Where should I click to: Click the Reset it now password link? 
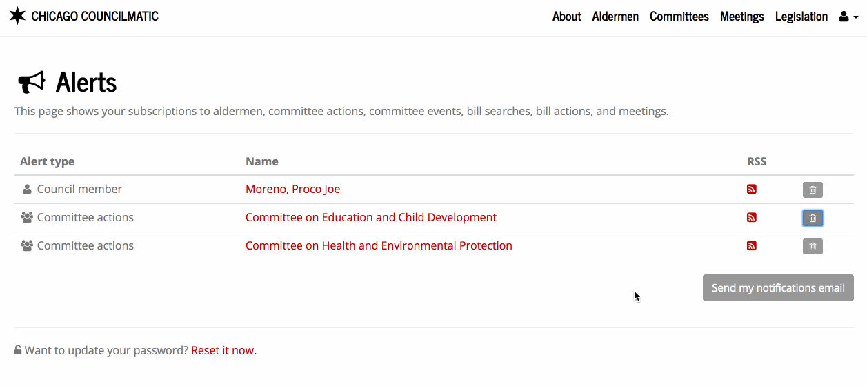223,350
